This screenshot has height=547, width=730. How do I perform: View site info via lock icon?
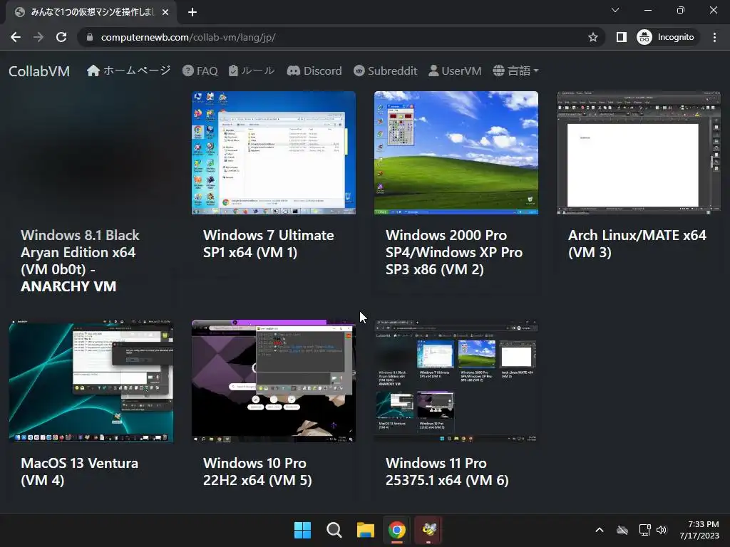pos(90,37)
